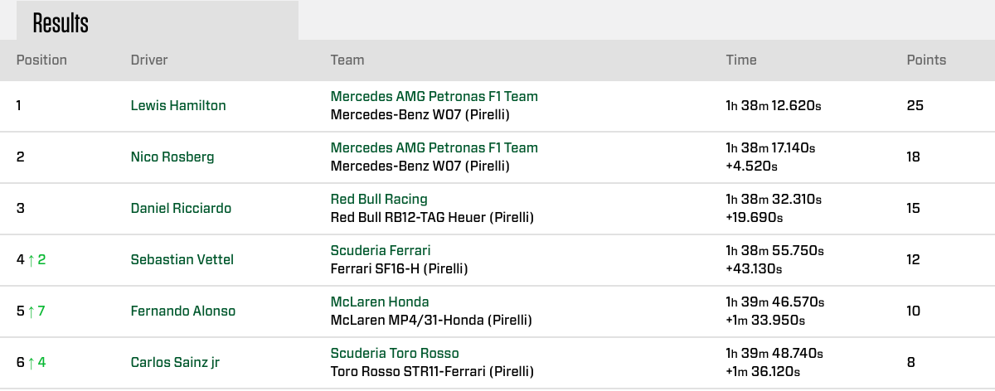
Task: Open McLaren Honda team page
Action: click(380, 302)
